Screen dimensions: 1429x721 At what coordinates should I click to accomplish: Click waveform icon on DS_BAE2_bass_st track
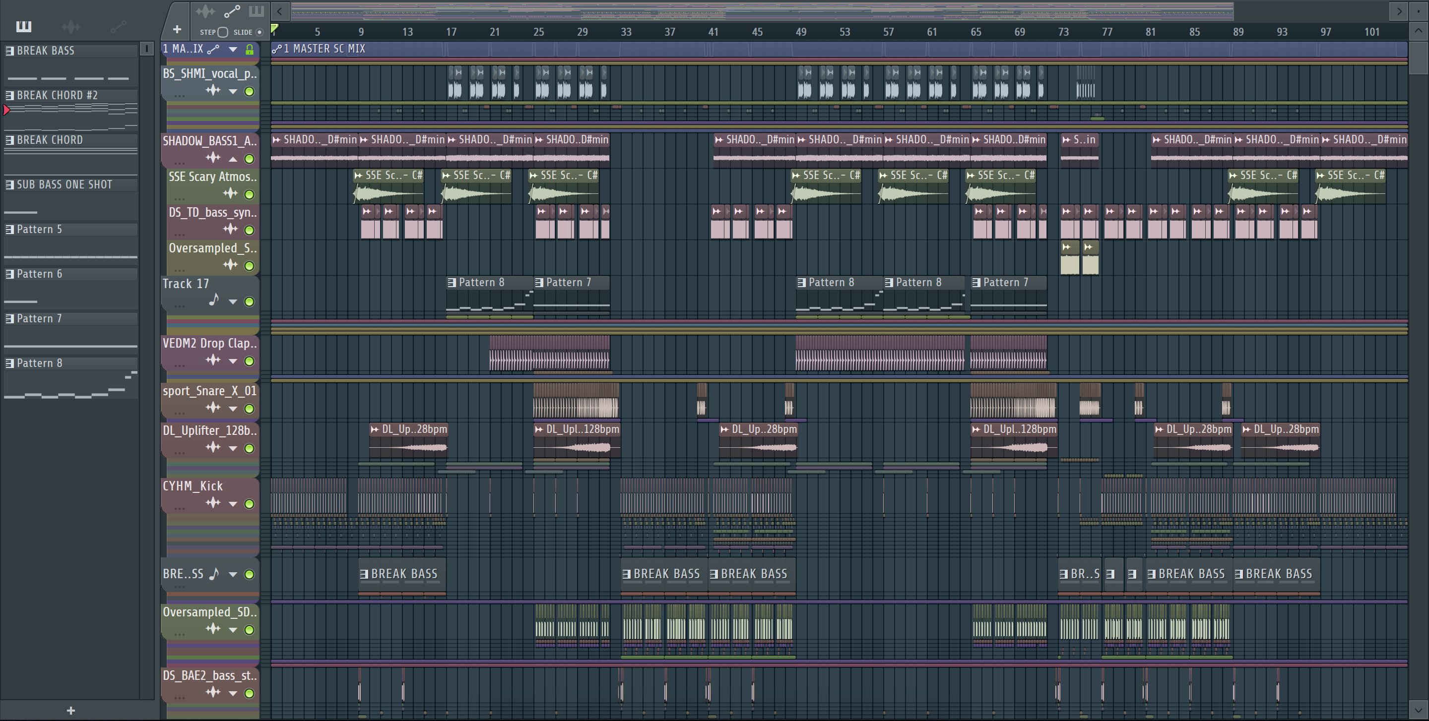point(213,692)
